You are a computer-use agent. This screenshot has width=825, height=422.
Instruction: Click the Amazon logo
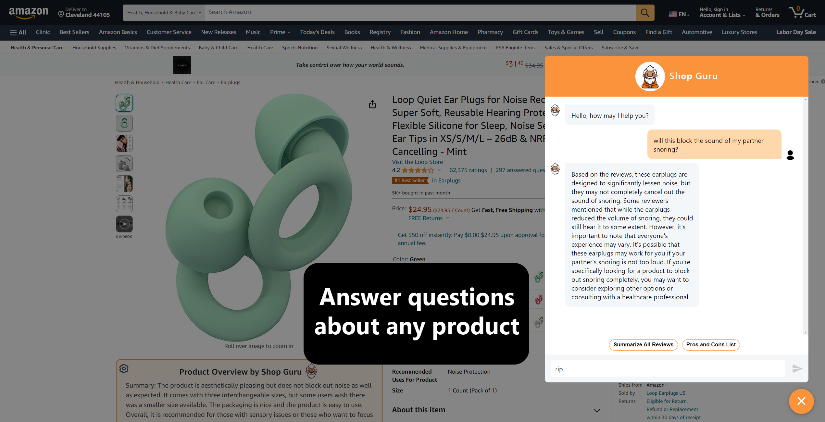tap(29, 13)
